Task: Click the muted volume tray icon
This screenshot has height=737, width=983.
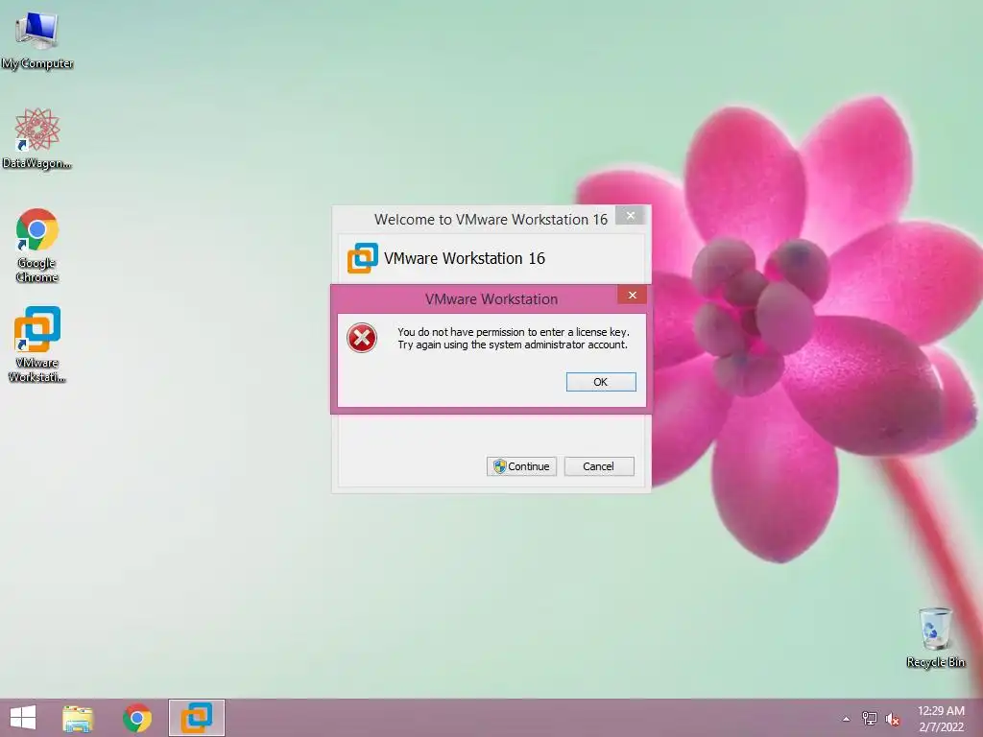Action: tap(892, 719)
